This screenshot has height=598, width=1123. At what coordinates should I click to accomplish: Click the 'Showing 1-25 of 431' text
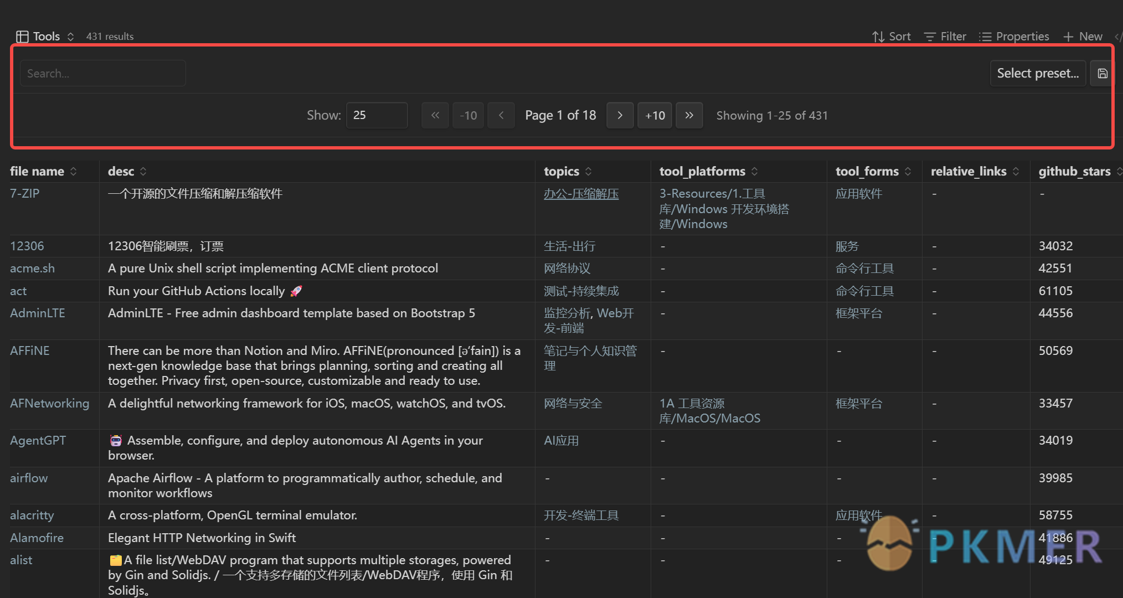tap(772, 115)
